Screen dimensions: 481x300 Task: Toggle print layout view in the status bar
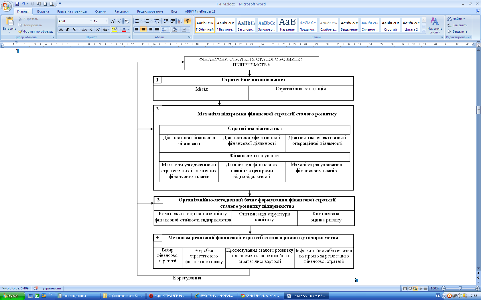[x=405, y=288]
